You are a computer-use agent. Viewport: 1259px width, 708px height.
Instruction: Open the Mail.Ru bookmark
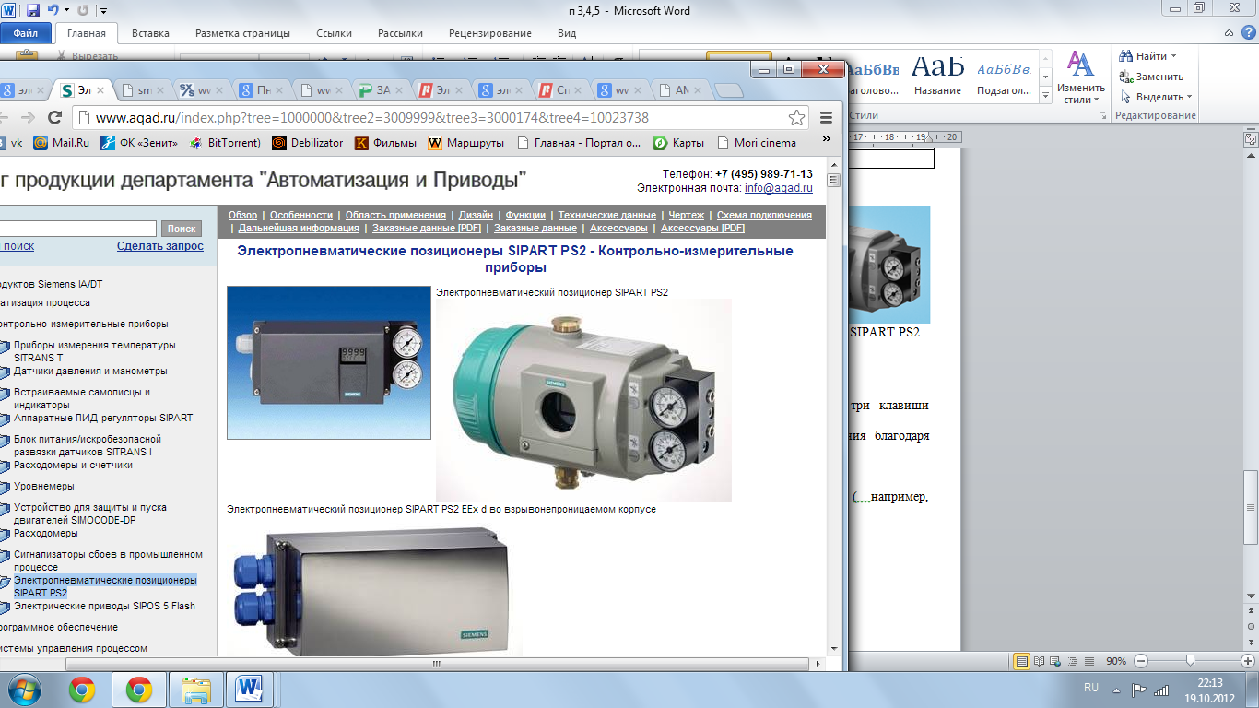62,143
